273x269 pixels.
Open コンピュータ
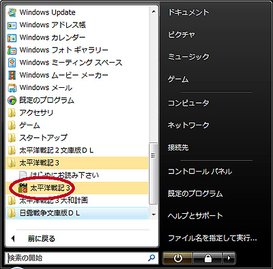188,103
